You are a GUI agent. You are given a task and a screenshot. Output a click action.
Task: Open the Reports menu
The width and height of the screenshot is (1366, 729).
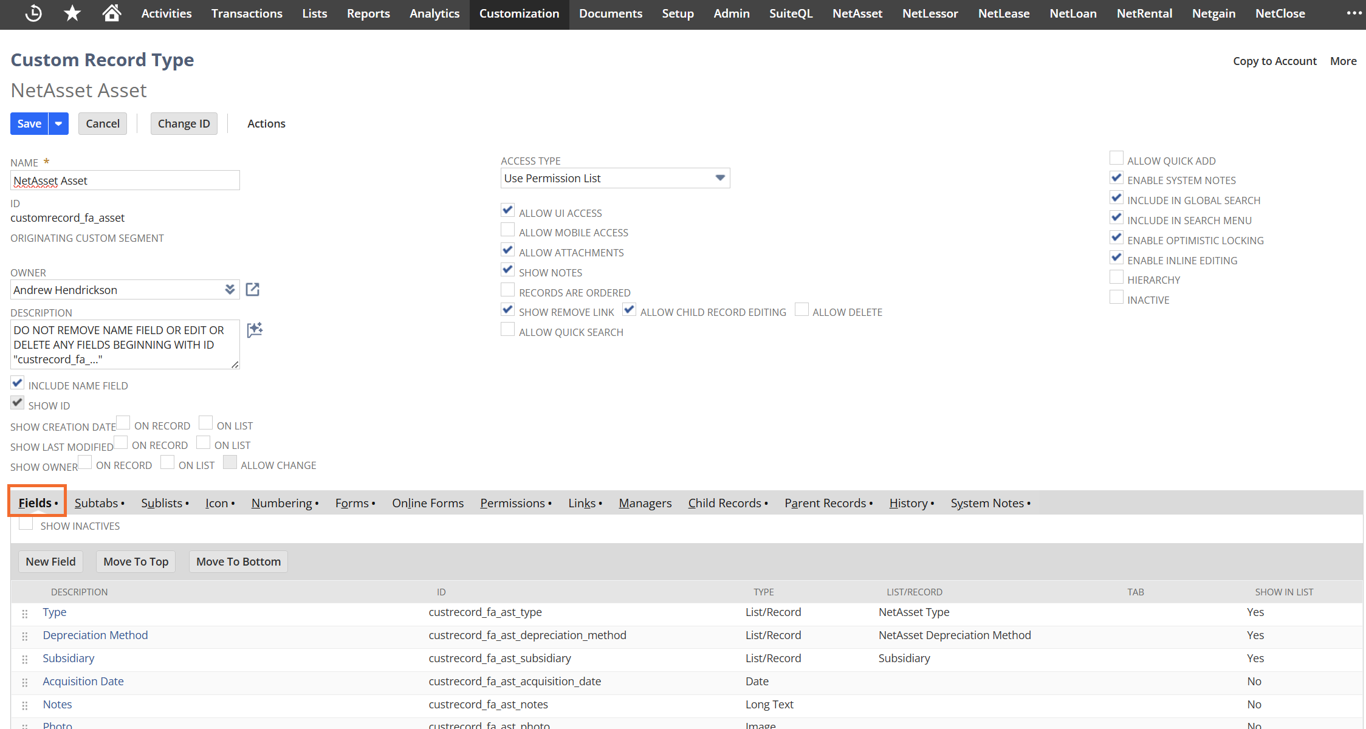[368, 13]
